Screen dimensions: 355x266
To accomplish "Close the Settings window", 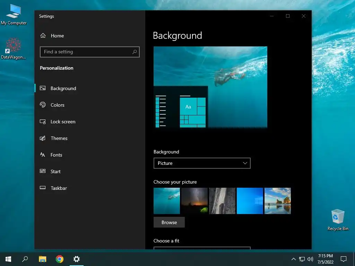I will pos(304,16).
